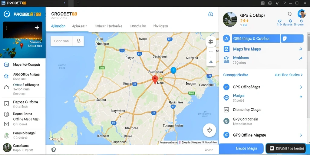The image size is (310, 155).
Task: Click the "Codnoloa" map search field
Action: pyautogui.click(x=61, y=41)
